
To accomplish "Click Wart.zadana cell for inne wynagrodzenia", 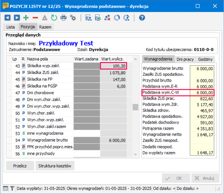I will click(87, 133).
